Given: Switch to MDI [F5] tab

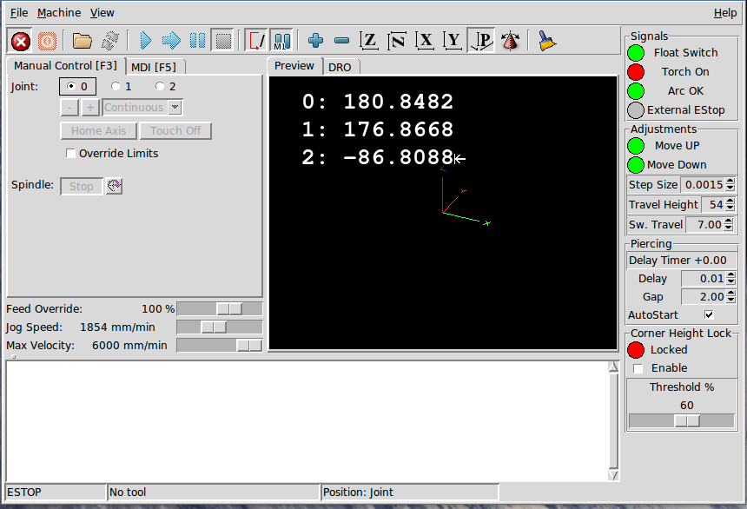Looking at the screenshot, I should point(154,67).
